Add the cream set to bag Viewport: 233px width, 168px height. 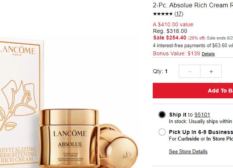click(x=193, y=91)
